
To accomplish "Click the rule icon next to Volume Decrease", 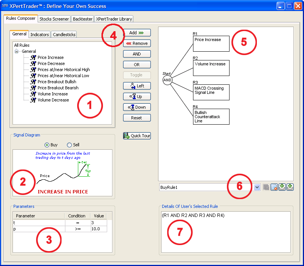I will click(33, 100).
